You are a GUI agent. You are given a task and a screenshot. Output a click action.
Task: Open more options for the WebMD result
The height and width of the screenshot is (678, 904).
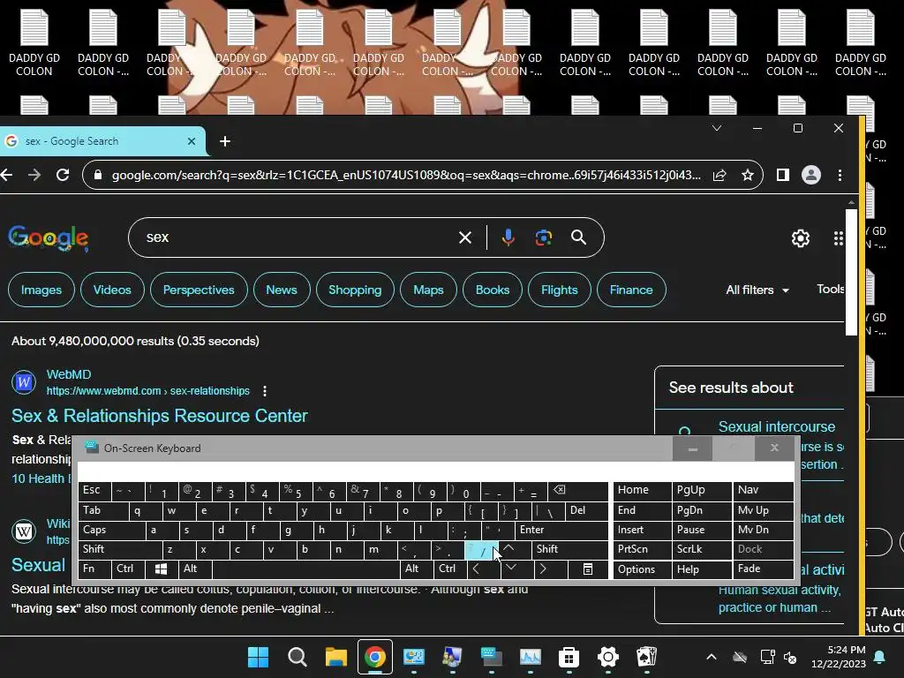click(265, 391)
